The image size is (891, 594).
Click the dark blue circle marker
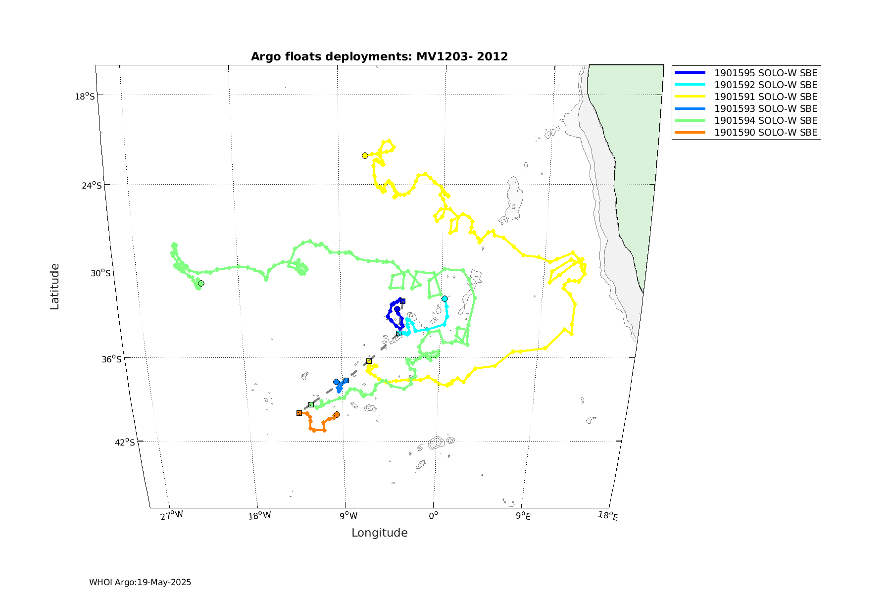click(397, 309)
